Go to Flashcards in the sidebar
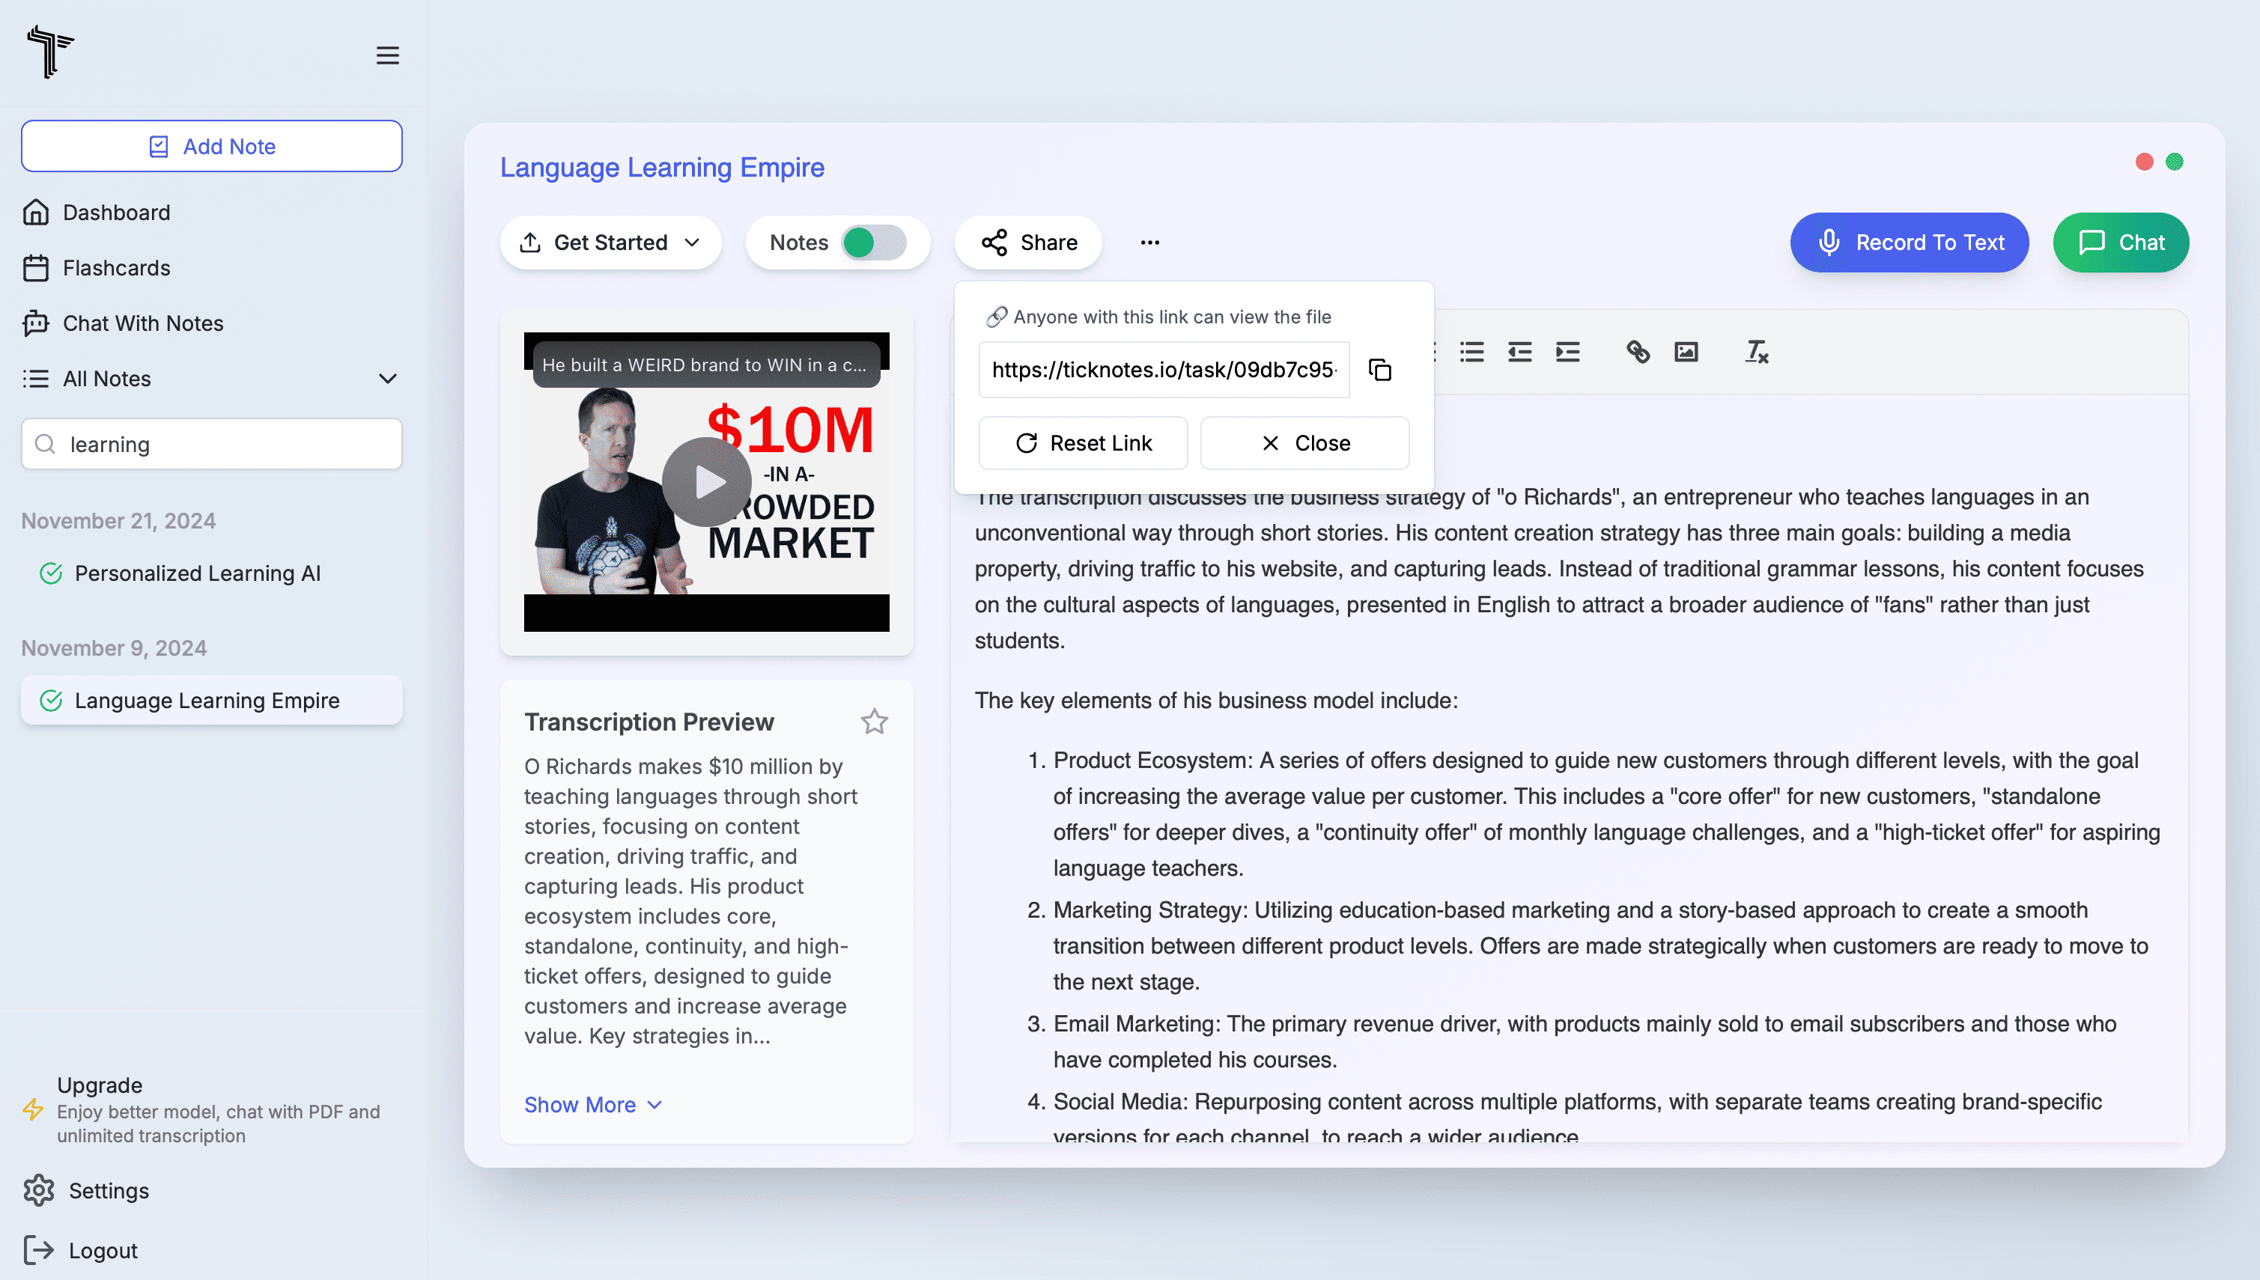The image size is (2260, 1280). (115, 268)
